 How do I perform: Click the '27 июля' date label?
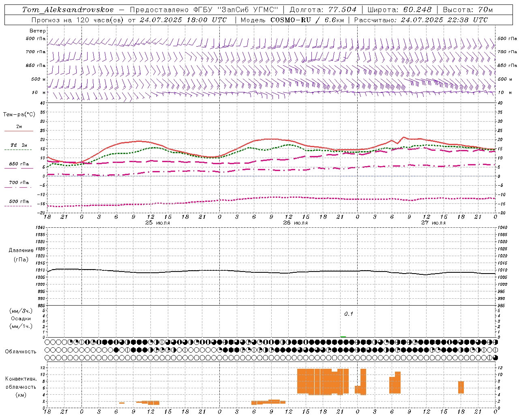(433, 223)
